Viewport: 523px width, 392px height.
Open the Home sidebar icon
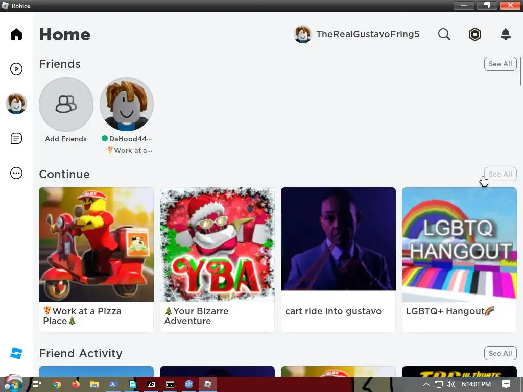(x=16, y=34)
